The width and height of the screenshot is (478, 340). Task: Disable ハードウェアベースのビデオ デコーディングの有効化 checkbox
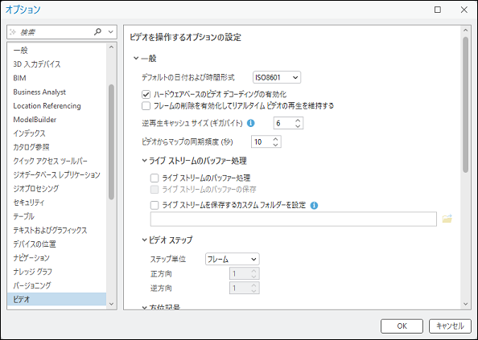pos(146,94)
